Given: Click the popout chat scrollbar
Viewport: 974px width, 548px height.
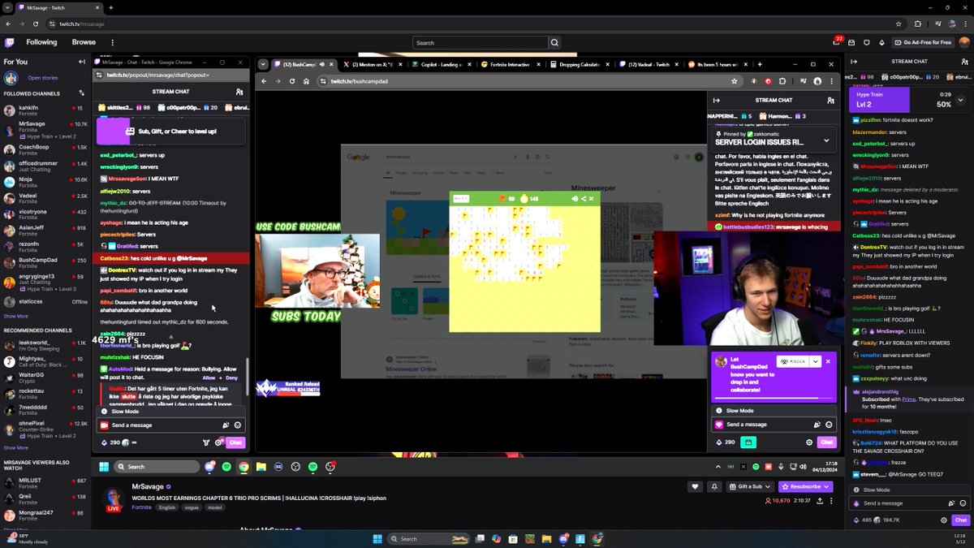Looking at the screenshot, I should 248,378.
